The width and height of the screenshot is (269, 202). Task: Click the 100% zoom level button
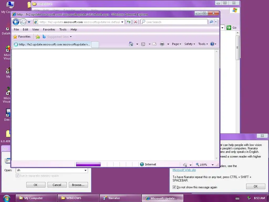(x=201, y=165)
